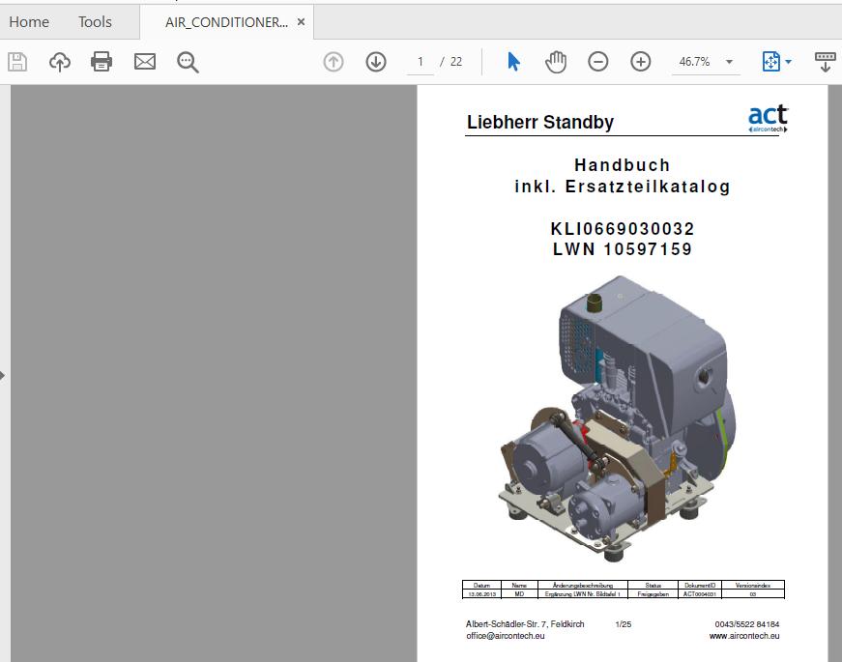Click the Albert-Schädler-Str. 7, Feldkirch address
The width and height of the screenshot is (842, 662).
[x=525, y=624]
